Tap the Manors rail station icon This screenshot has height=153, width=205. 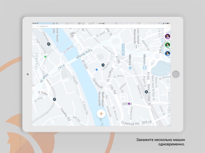tap(130, 68)
